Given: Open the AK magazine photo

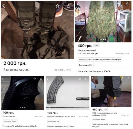Looking at the screenshot, I should coord(67,93).
